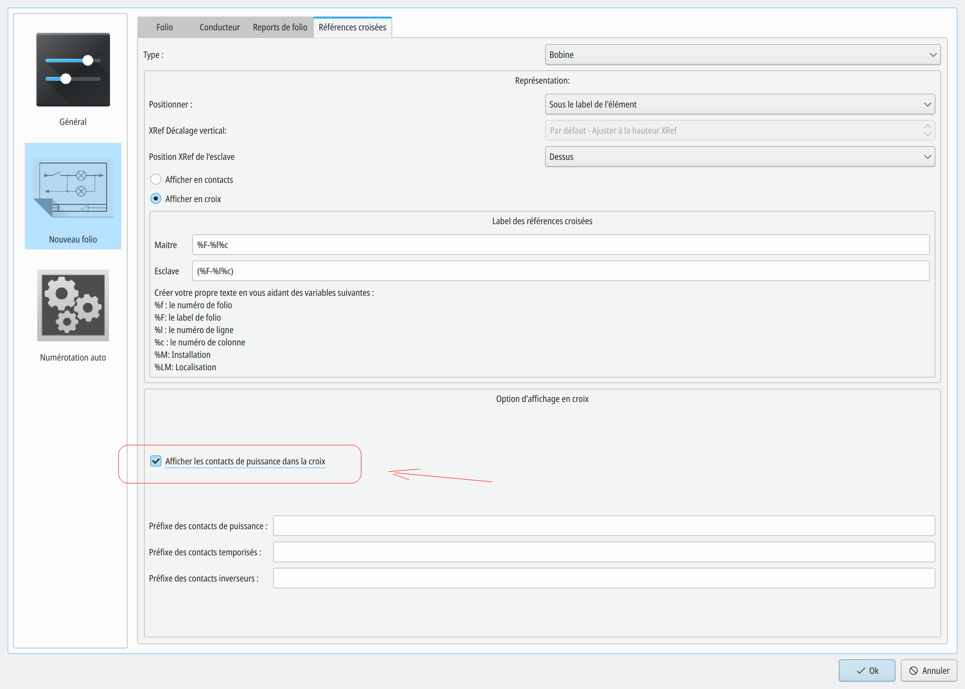Image resolution: width=965 pixels, height=689 pixels.
Task: Switch to the Conducteur tab
Action: pos(220,27)
